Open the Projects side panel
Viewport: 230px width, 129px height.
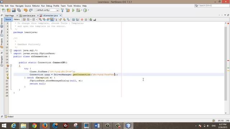coord(2,43)
